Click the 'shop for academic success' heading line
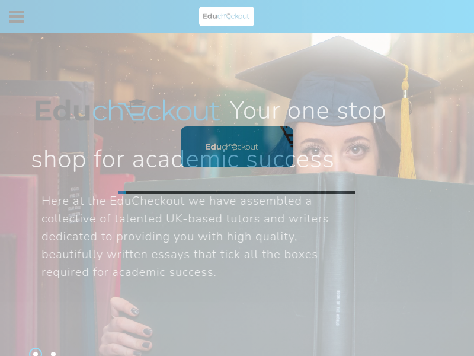This screenshot has height=356, width=474. point(182,159)
